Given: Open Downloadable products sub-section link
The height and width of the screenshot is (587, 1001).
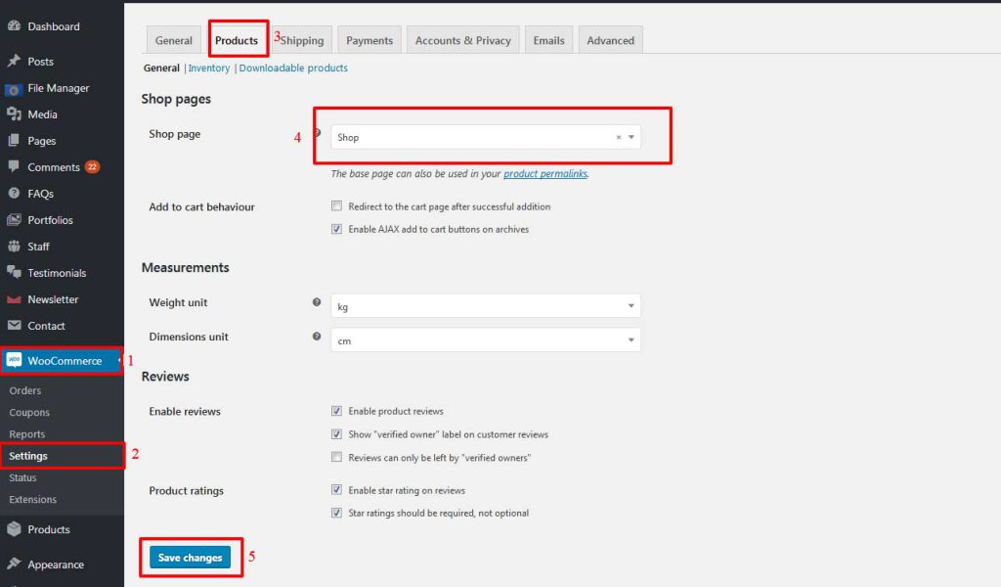Looking at the screenshot, I should point(293,68).
